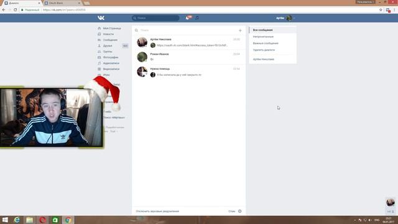Click the ENG language indicator
398x224 pixels.
pos(377,220)
